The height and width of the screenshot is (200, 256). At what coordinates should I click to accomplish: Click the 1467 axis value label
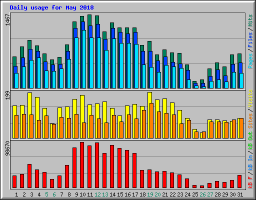tap(7, 20)
